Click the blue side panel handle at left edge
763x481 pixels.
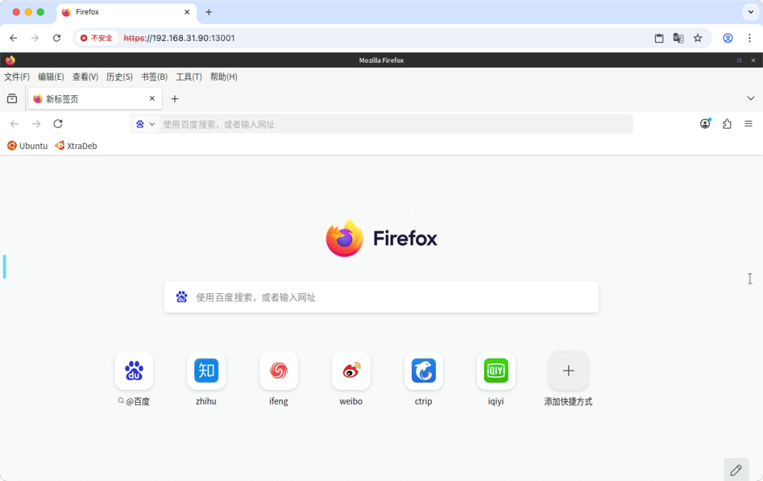click(x=4, y=266)
